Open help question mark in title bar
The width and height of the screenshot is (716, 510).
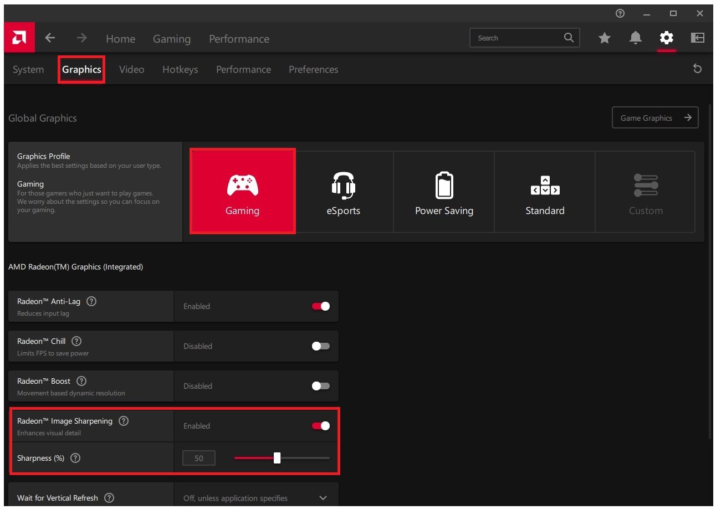pos(620,13)
